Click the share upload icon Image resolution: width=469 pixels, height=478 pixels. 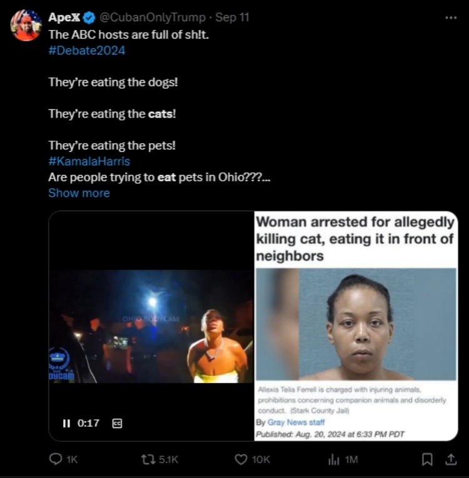pos(450,459)
